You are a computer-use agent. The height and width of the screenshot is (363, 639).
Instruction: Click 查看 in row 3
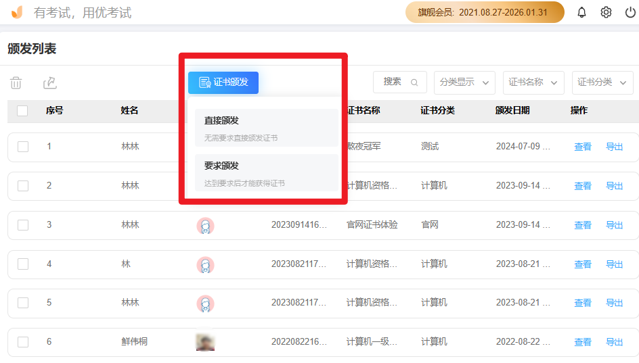pyautogui.click(x=582, y=225)
